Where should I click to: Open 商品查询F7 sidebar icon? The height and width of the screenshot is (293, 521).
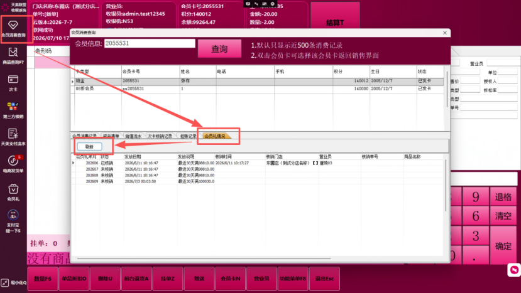13,56
